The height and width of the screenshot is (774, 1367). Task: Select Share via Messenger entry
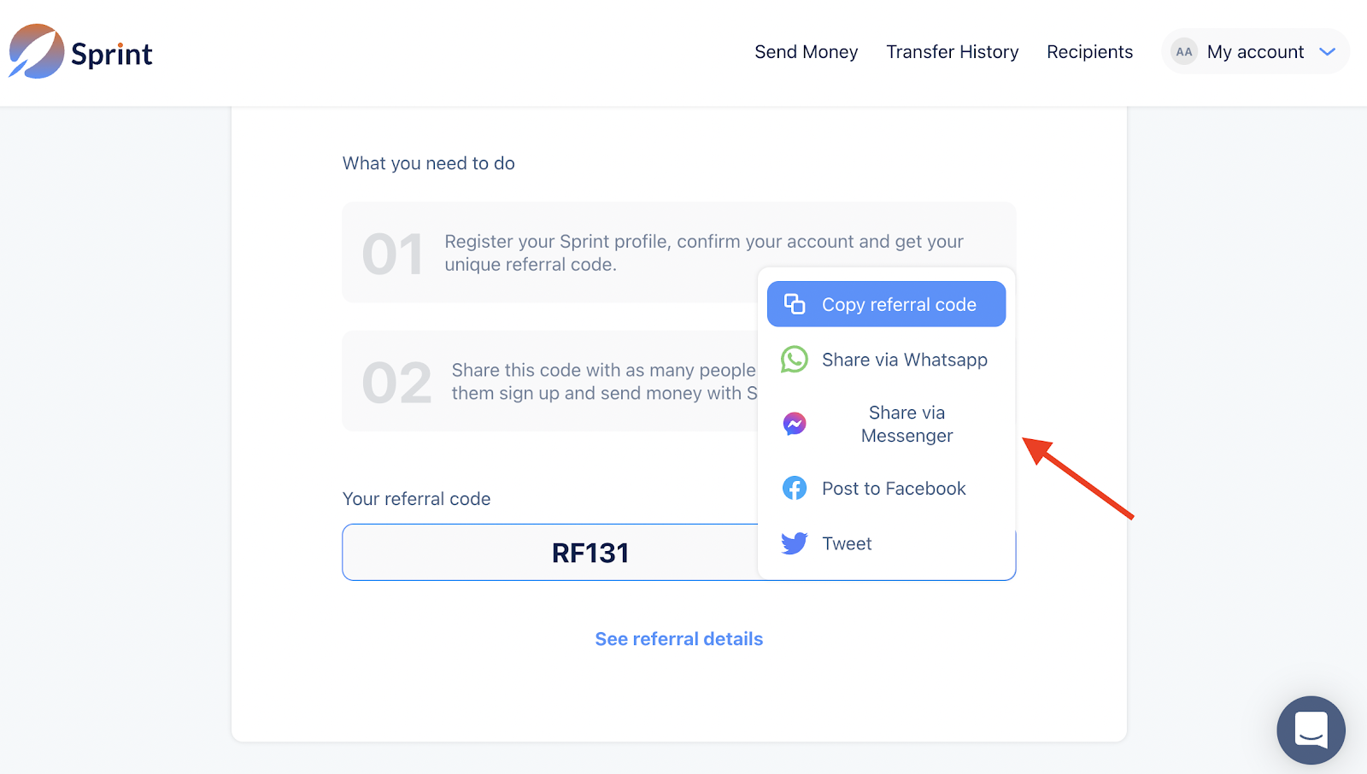906,424
